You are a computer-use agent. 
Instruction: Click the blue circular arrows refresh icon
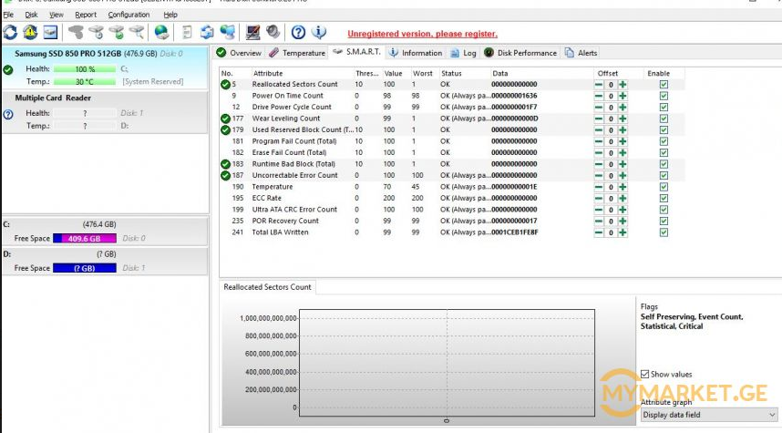tap(10, 33)
